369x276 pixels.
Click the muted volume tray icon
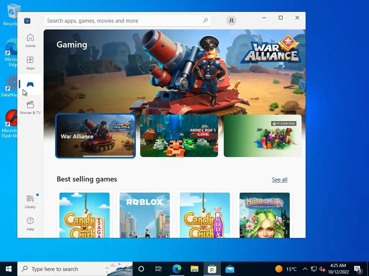click(322, 269)
